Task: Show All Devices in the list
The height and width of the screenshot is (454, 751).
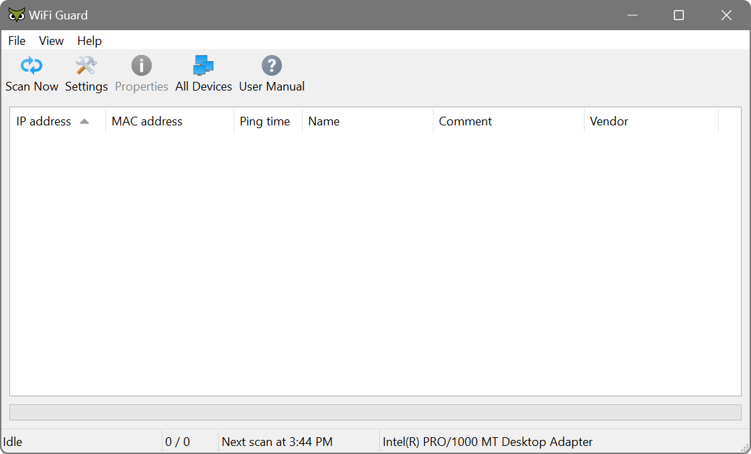Action: pyautogui.click(x=203, y=74)
